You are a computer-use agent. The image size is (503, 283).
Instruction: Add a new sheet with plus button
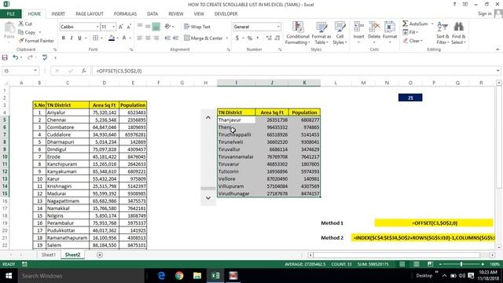point(100,255)
